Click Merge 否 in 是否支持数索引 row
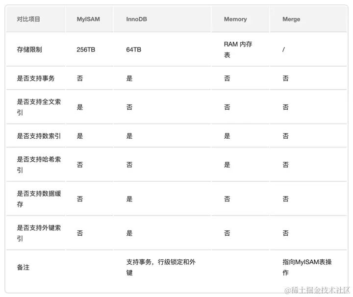353x297 pixels. pos(285,136)
